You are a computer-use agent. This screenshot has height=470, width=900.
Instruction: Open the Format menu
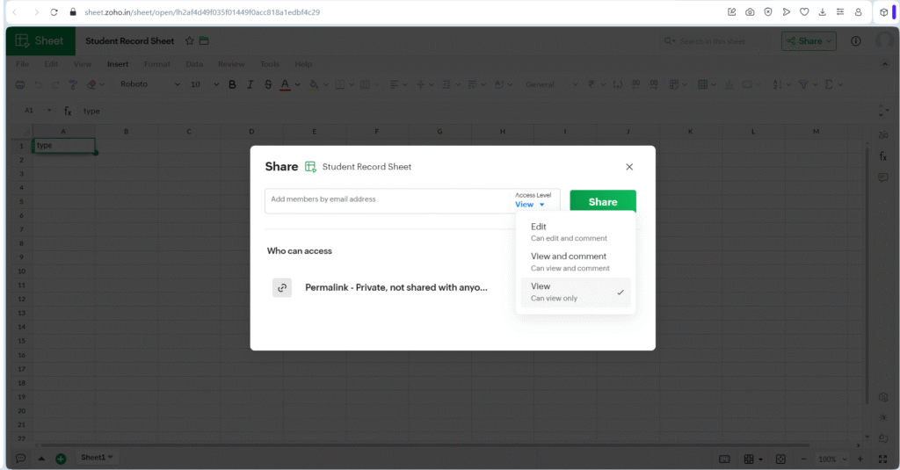[x=156, y=64]
